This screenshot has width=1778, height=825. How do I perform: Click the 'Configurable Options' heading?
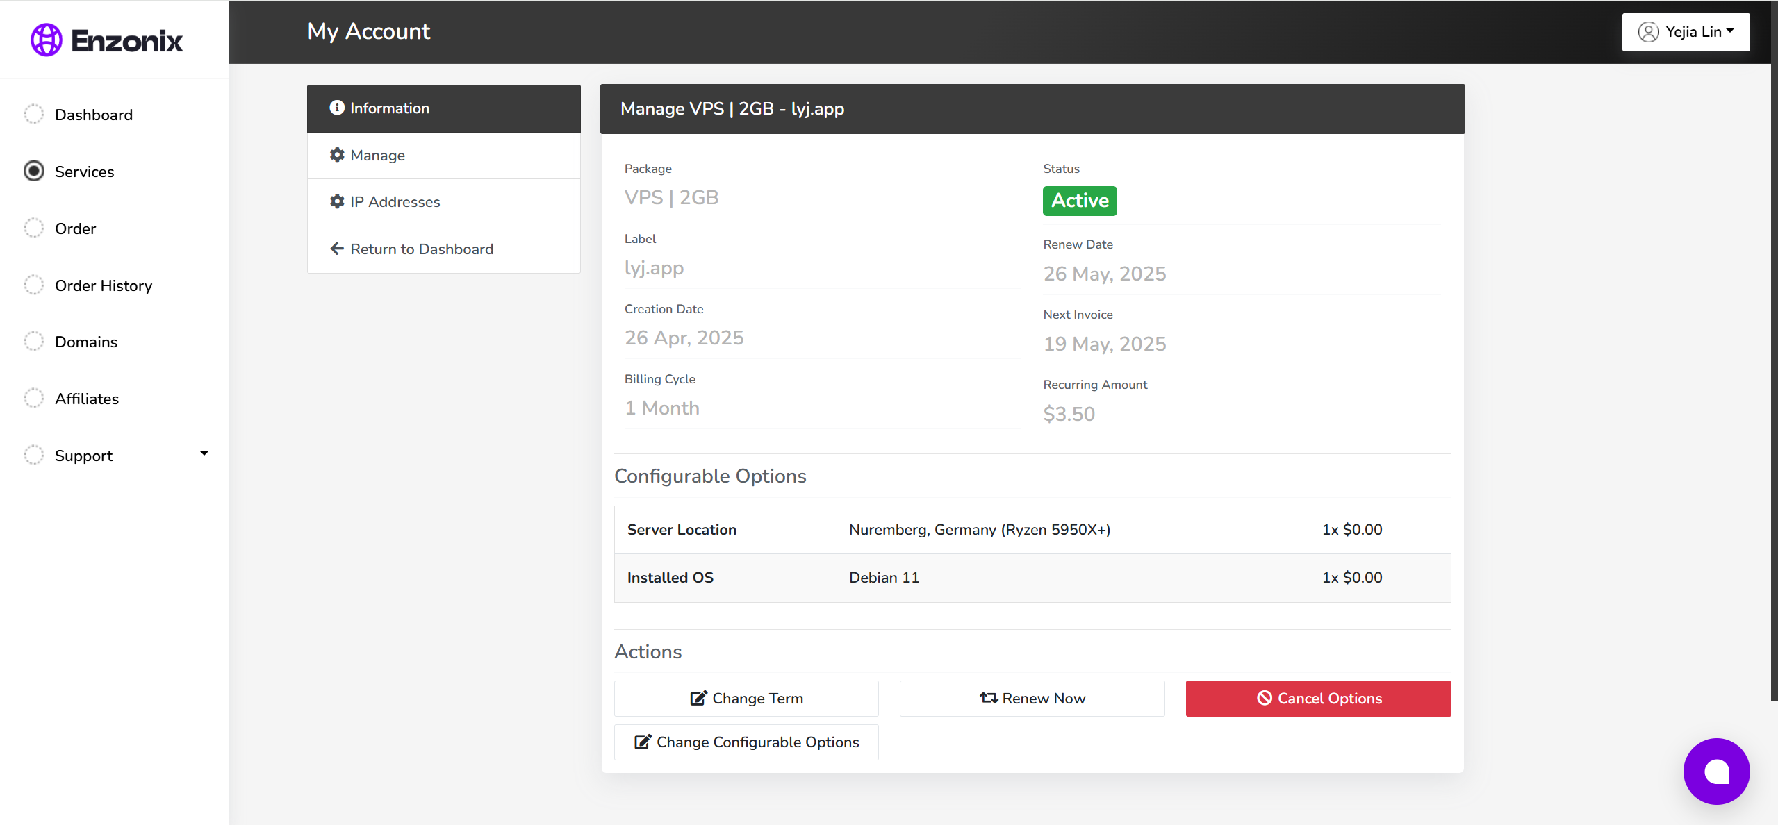[x=710, y=476]
